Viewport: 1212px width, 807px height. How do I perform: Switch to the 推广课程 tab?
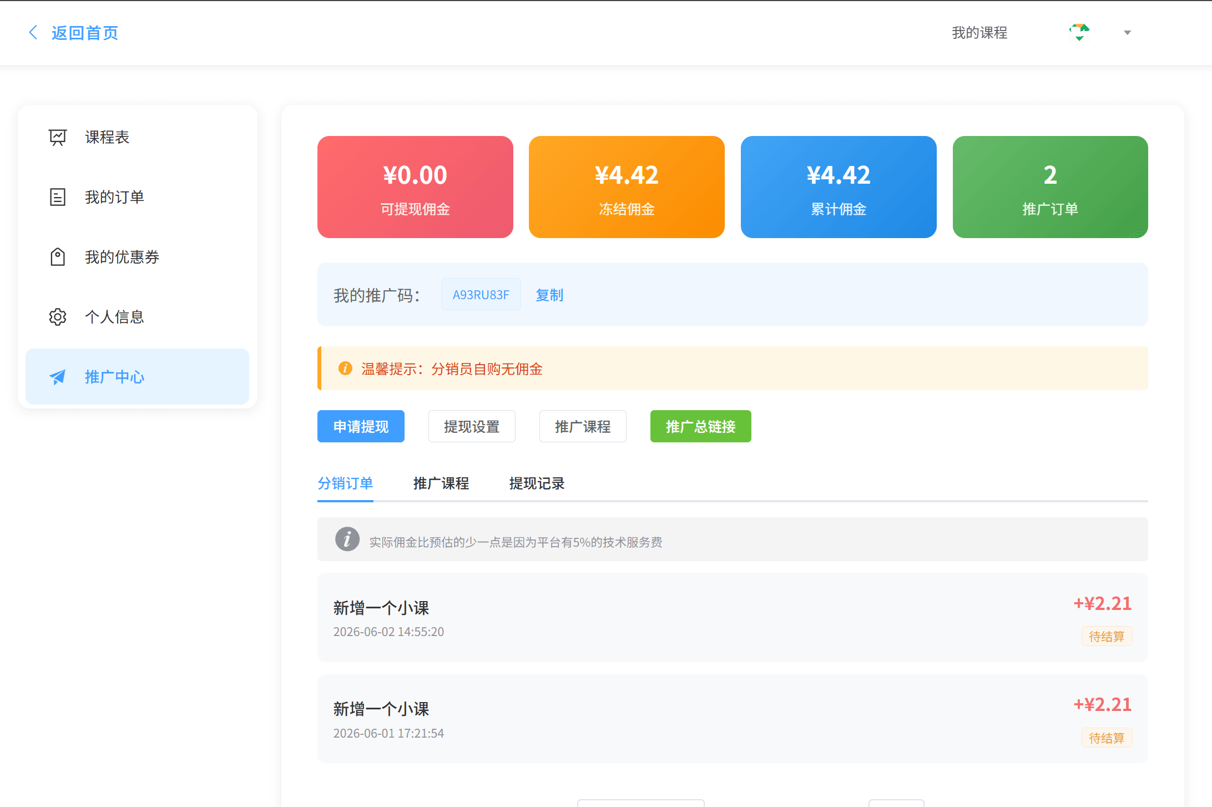441,483
